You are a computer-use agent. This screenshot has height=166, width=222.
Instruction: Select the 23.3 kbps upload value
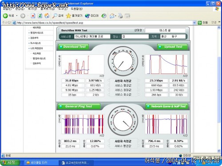[156, 81]
